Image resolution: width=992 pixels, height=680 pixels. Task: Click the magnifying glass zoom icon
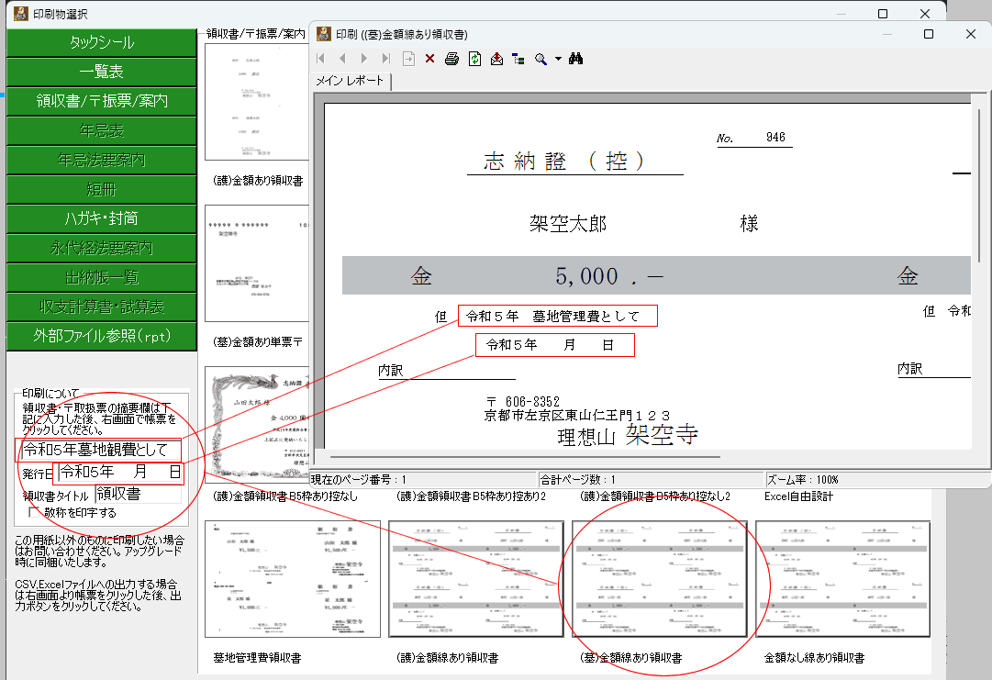tap(541, 59)
